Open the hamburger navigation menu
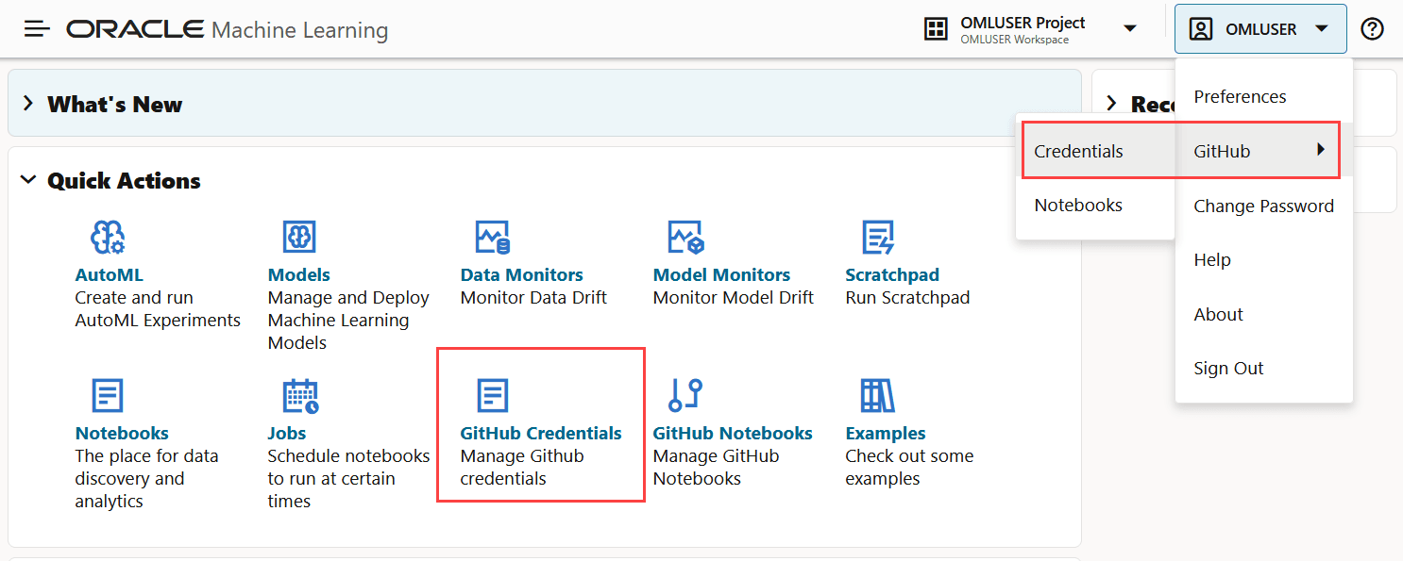The height and width of the screenshot is (561, 1403). [x=37, y=29]
